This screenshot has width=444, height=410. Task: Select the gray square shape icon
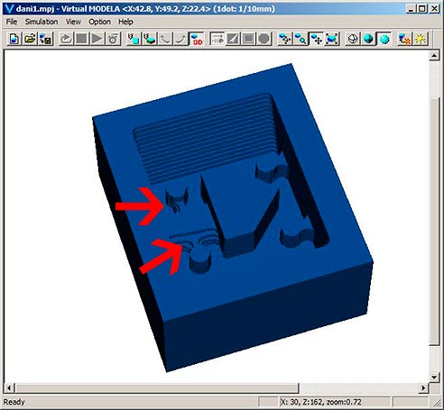(x=248, y=39)
